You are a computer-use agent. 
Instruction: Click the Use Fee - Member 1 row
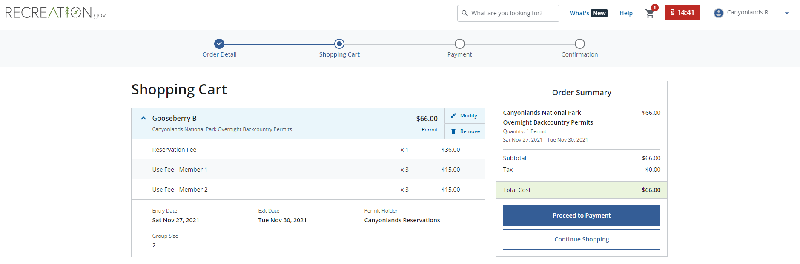pos(308,170)
